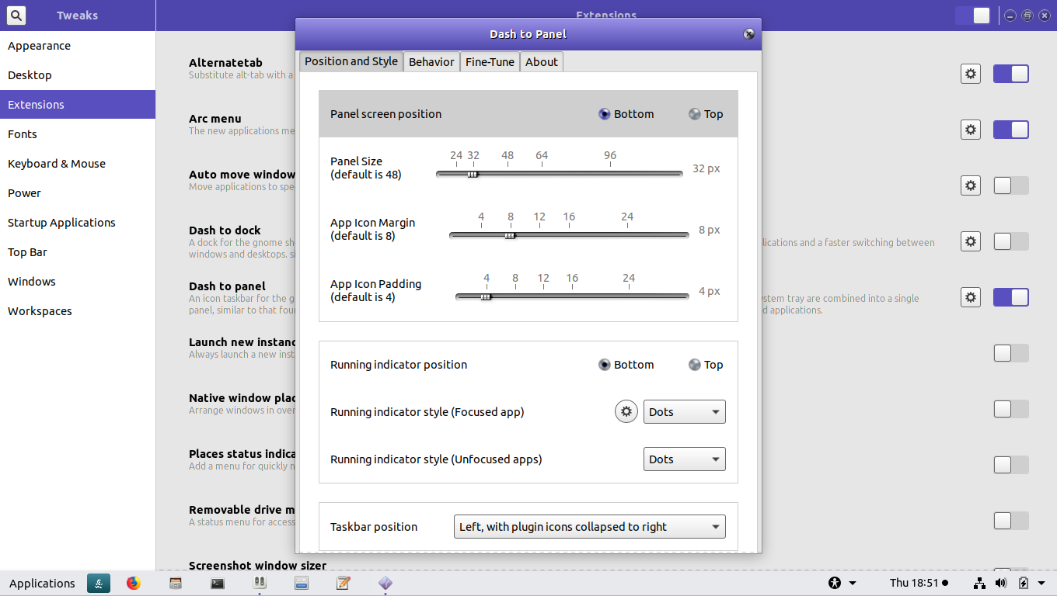Viewport: 1057px width, 596px height.
Task: Click the search icon in Tweaks header
Action: tap(16, 15)
